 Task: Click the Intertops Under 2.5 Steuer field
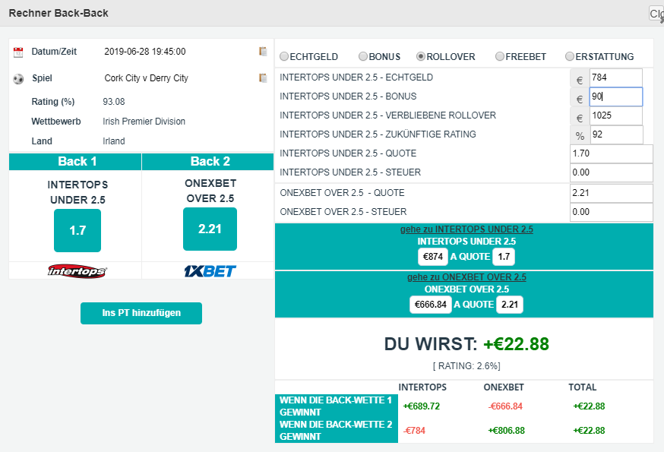click(612, 172)
